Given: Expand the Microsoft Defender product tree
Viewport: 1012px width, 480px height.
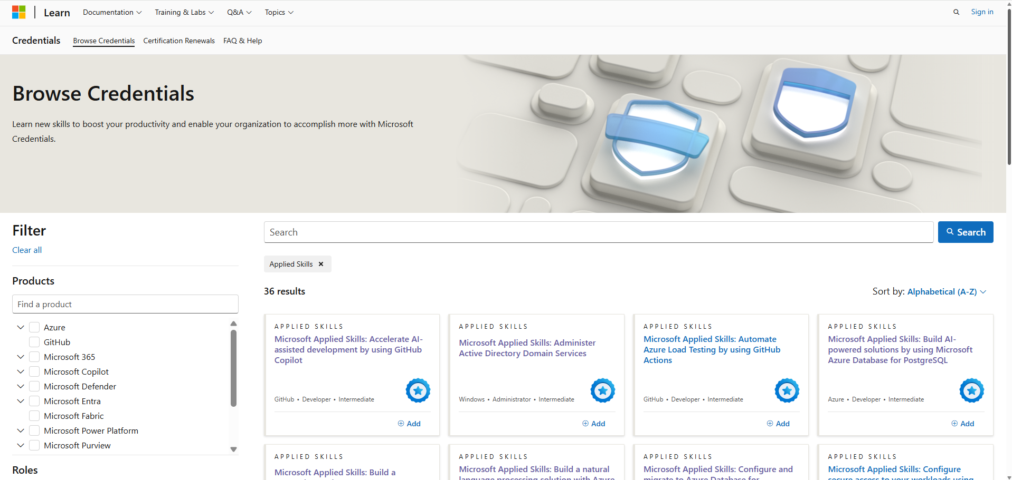Looking at the screenshot, I should click(21, 386).
